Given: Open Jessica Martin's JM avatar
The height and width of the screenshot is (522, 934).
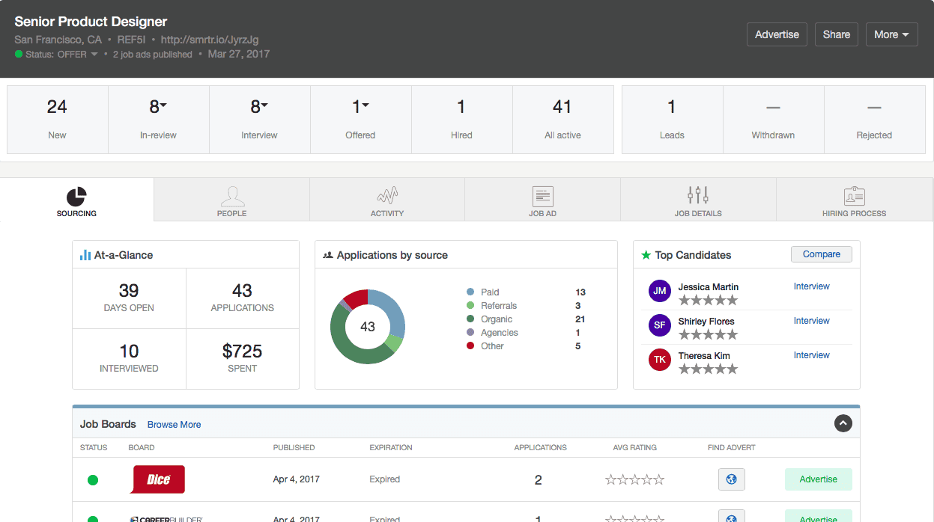Looking at the screenshot, I should tap(659, 291).
